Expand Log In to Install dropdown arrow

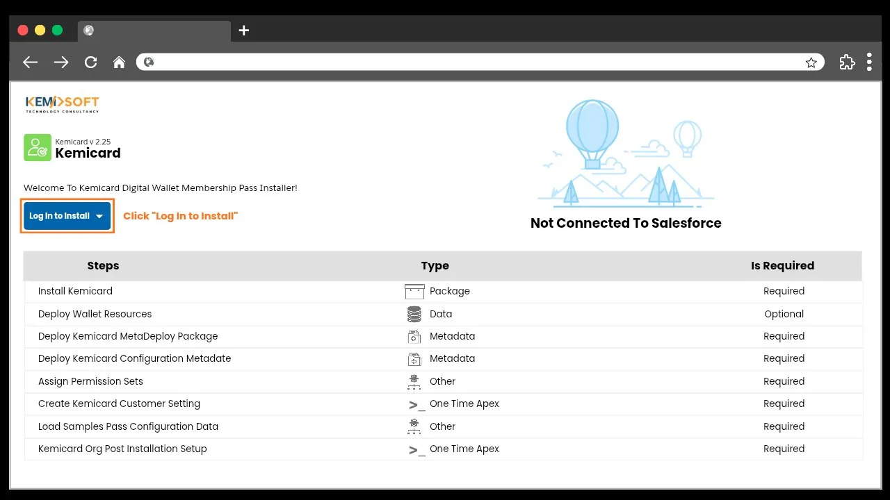[99, 217]
